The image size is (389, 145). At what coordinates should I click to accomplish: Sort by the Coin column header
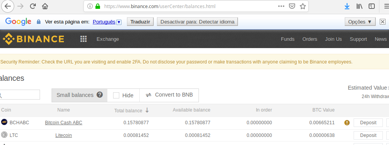[6, 110]
